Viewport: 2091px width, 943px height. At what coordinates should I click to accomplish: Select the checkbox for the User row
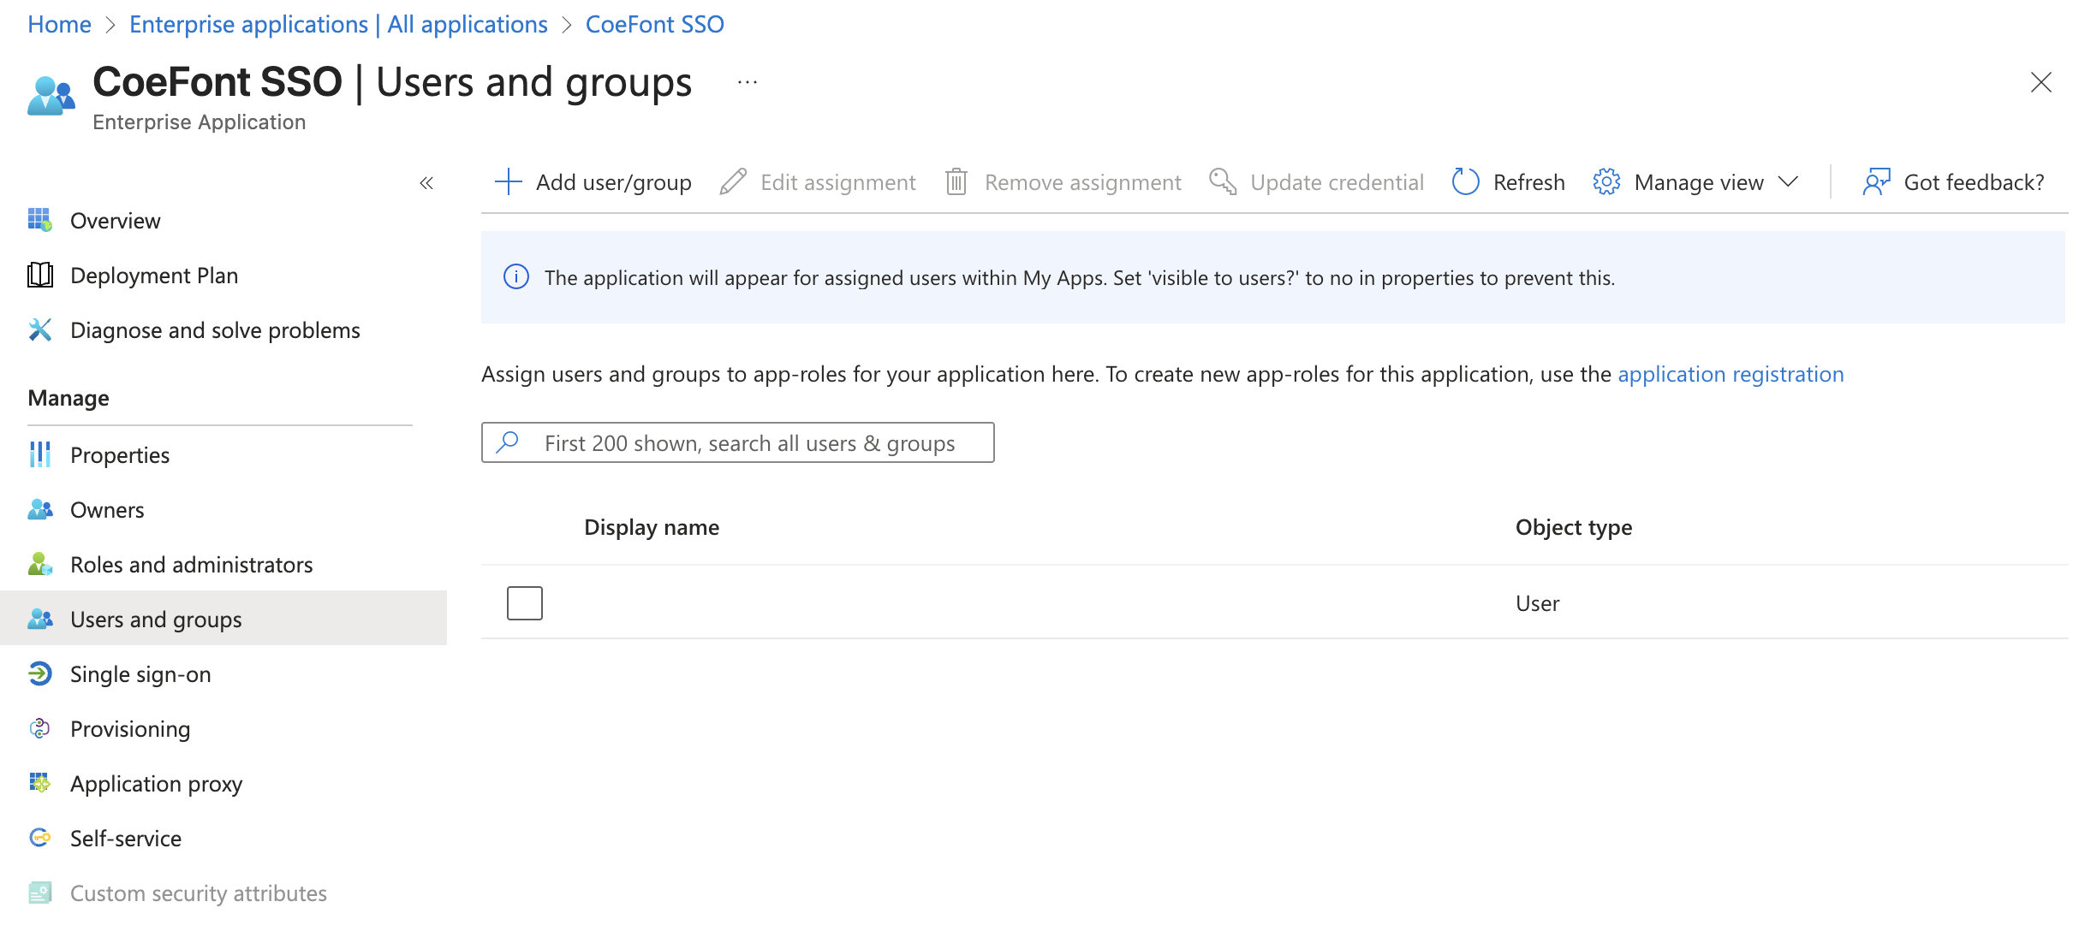[x=525, y=603]
